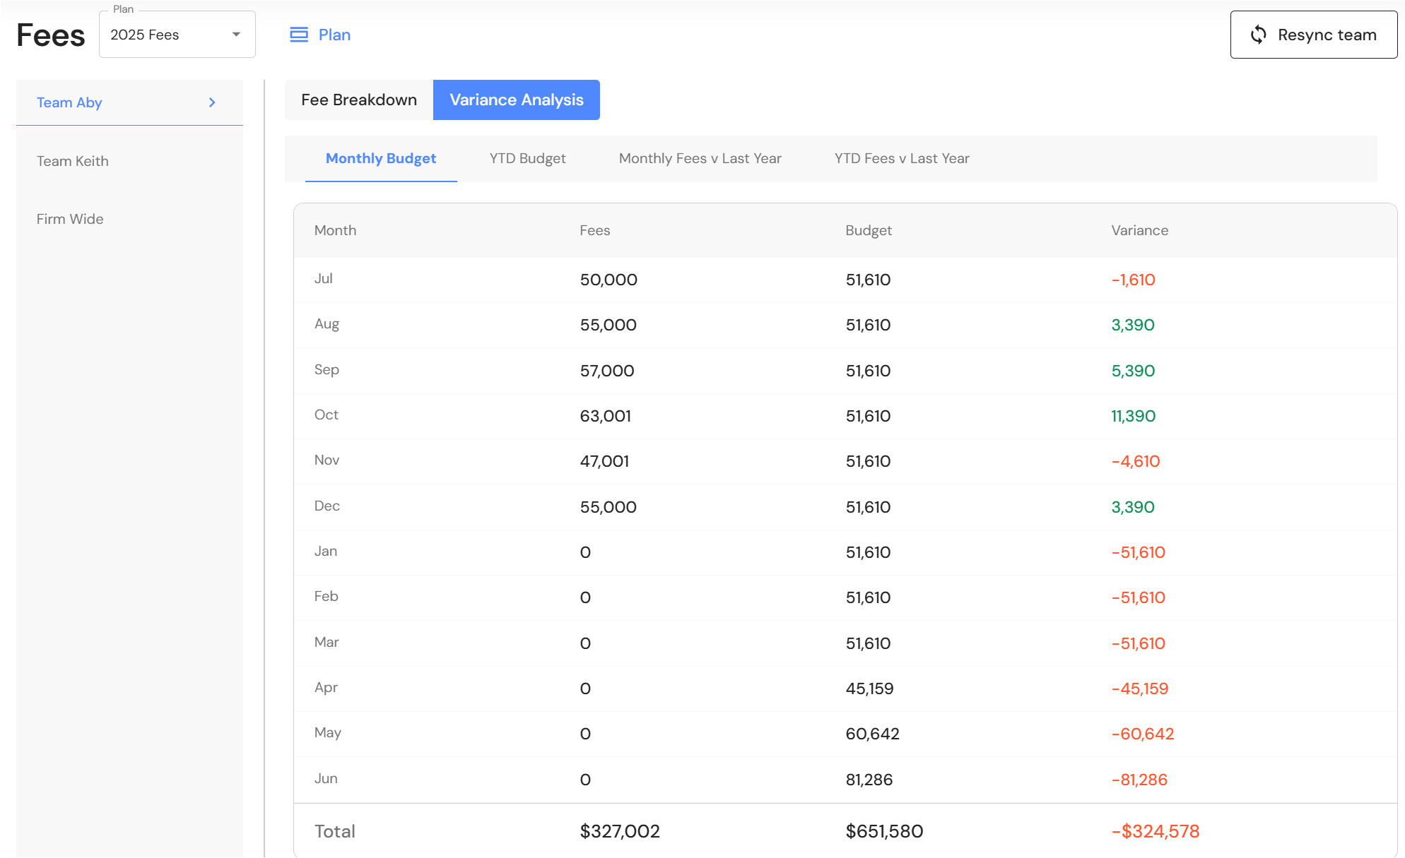Click the Budget column header
The width and height of the screenshot is (1405, 858).
(868, 230)
